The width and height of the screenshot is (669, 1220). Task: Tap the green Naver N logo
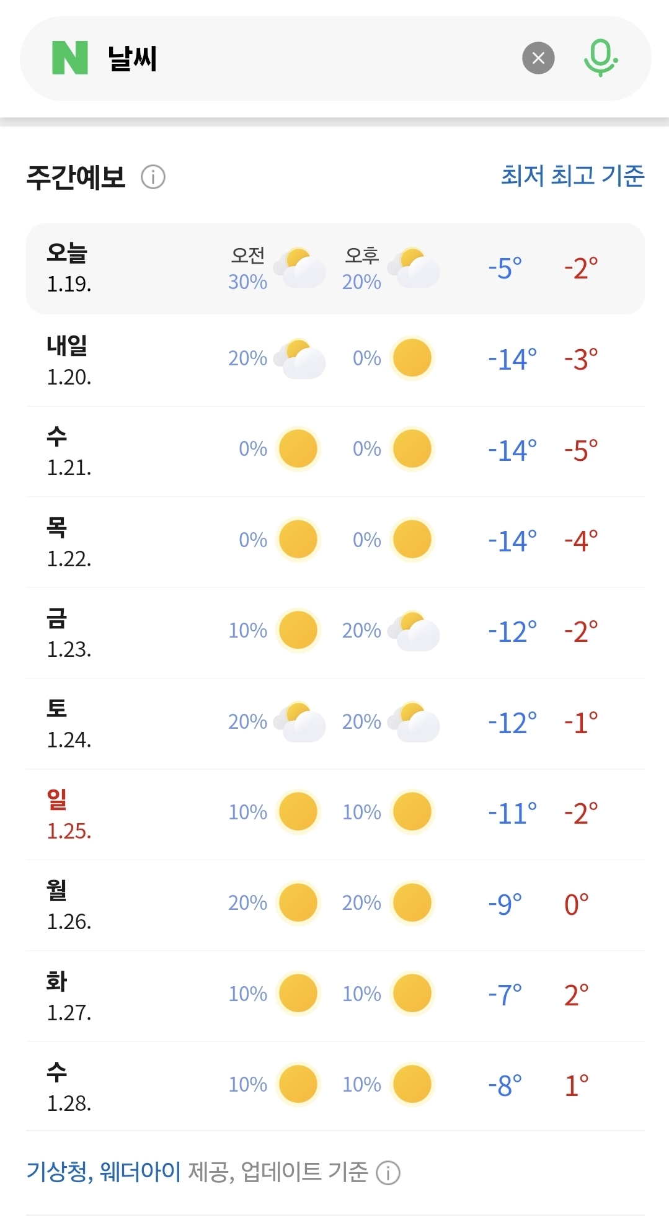69,58
